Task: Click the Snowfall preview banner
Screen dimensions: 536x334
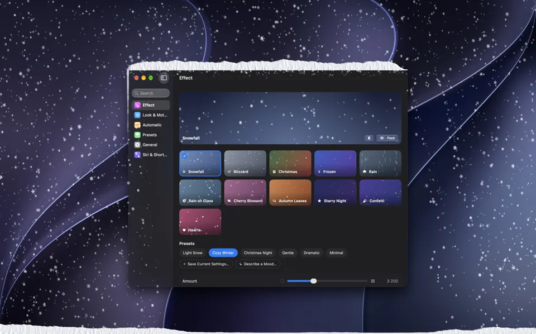Action: tap(290, 118)
